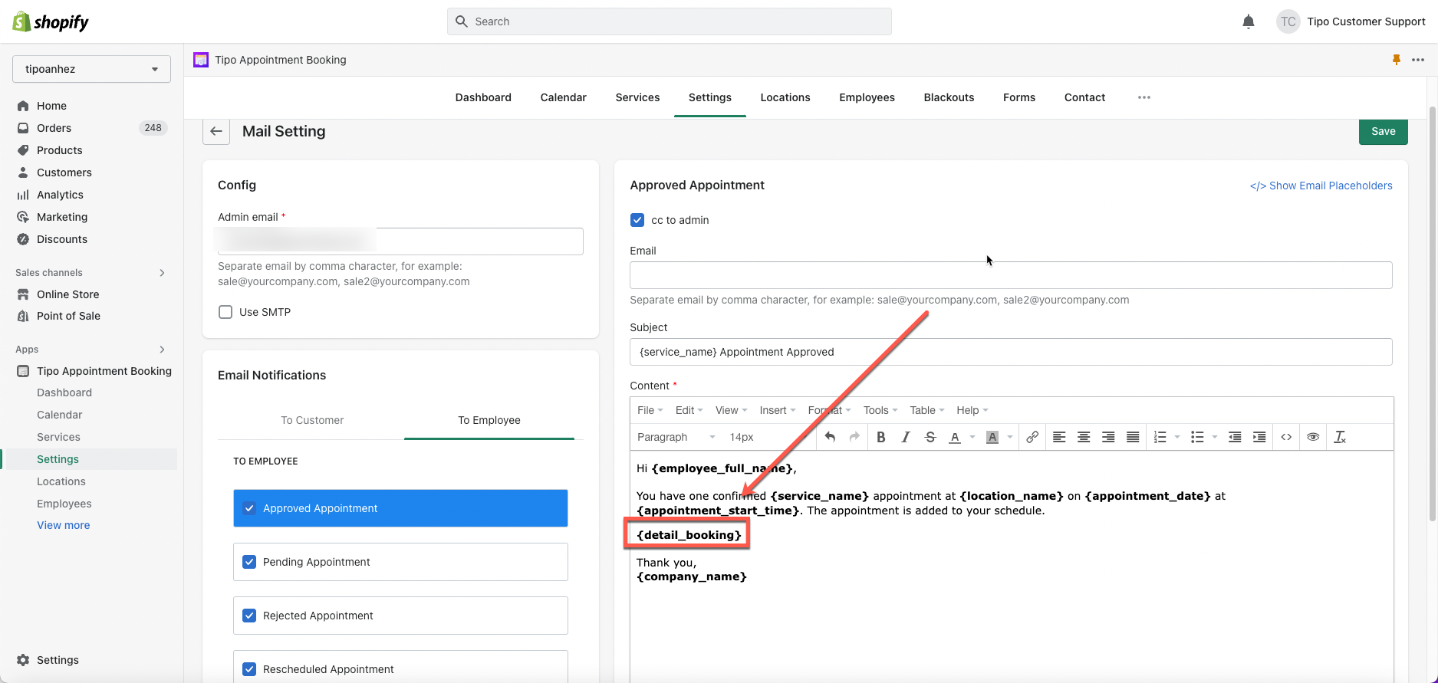Open the editor Help menu
Viewport: 1438px width, 683px height.
[x=972, y=410]
